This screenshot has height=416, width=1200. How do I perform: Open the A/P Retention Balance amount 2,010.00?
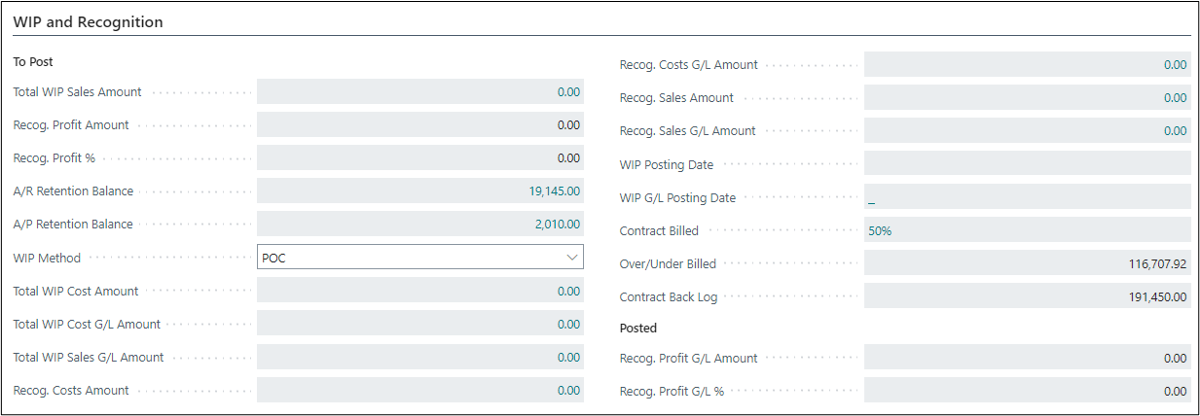(557, 225)
